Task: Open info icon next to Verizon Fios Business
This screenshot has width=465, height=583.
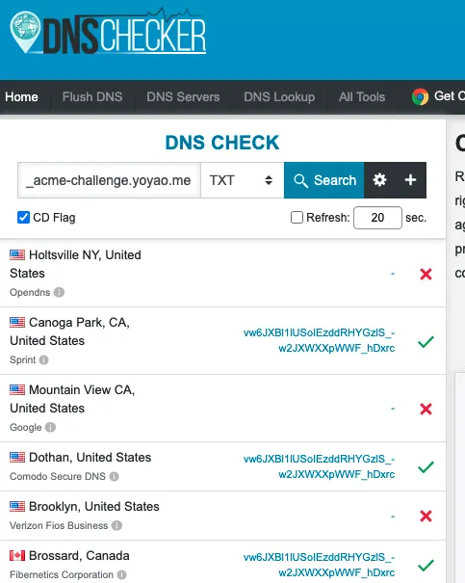Action: 116,525
